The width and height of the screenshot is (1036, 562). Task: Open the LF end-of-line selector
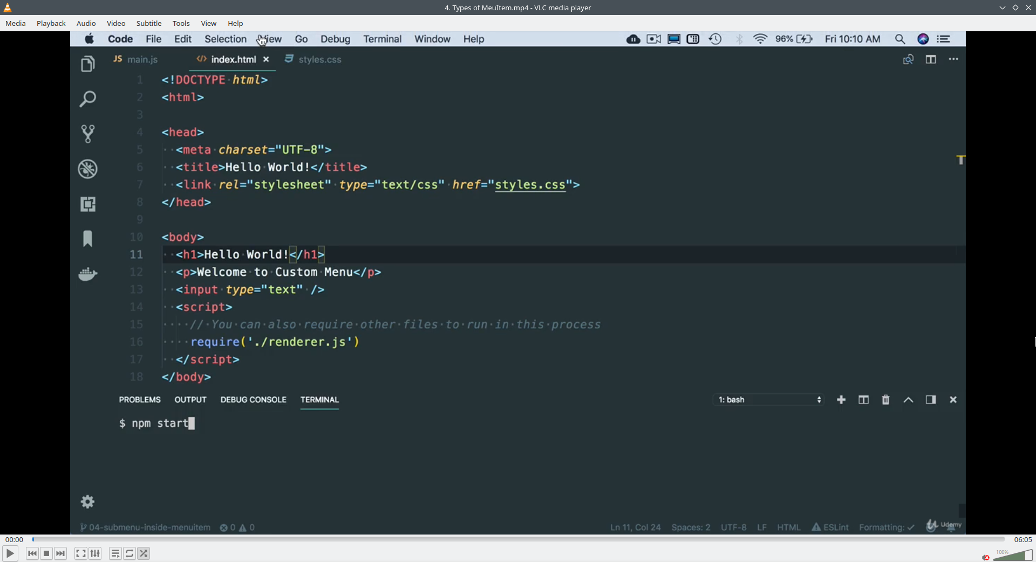coord(762,527)
